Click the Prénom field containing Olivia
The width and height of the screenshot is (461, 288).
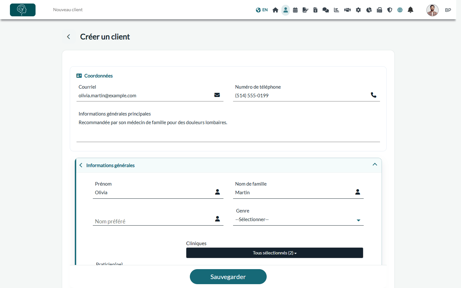pyautogui.click(x=158, y=193)
